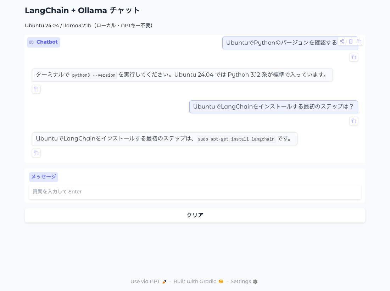The image size is (390, 291).
Task: Copy the sudo apt-get install langchain answer
Action: [36, 153]
